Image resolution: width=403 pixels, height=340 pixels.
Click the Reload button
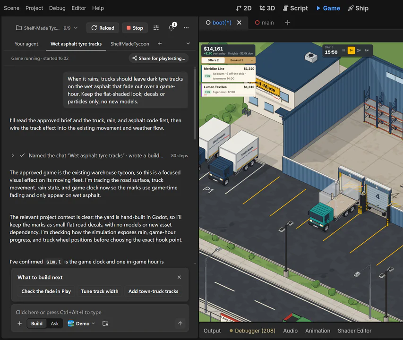[x=103, y=28]
